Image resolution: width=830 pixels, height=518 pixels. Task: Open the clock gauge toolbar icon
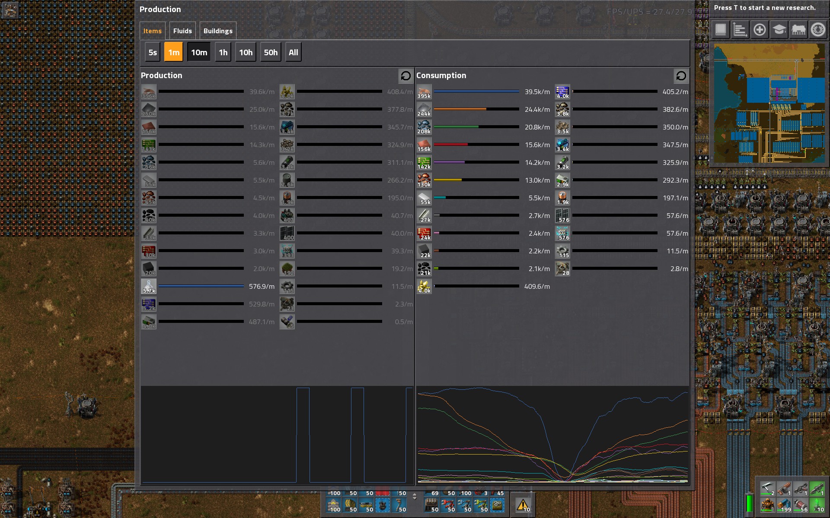[x=818, y=30]
